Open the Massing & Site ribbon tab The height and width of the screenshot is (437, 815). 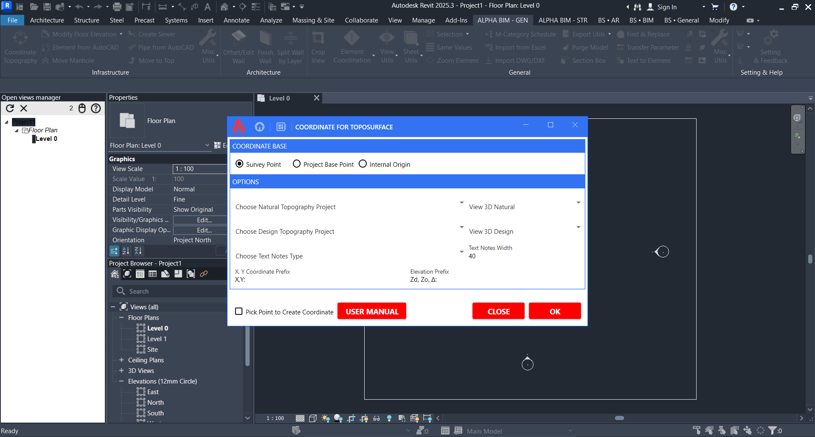[x=313, y=20]
